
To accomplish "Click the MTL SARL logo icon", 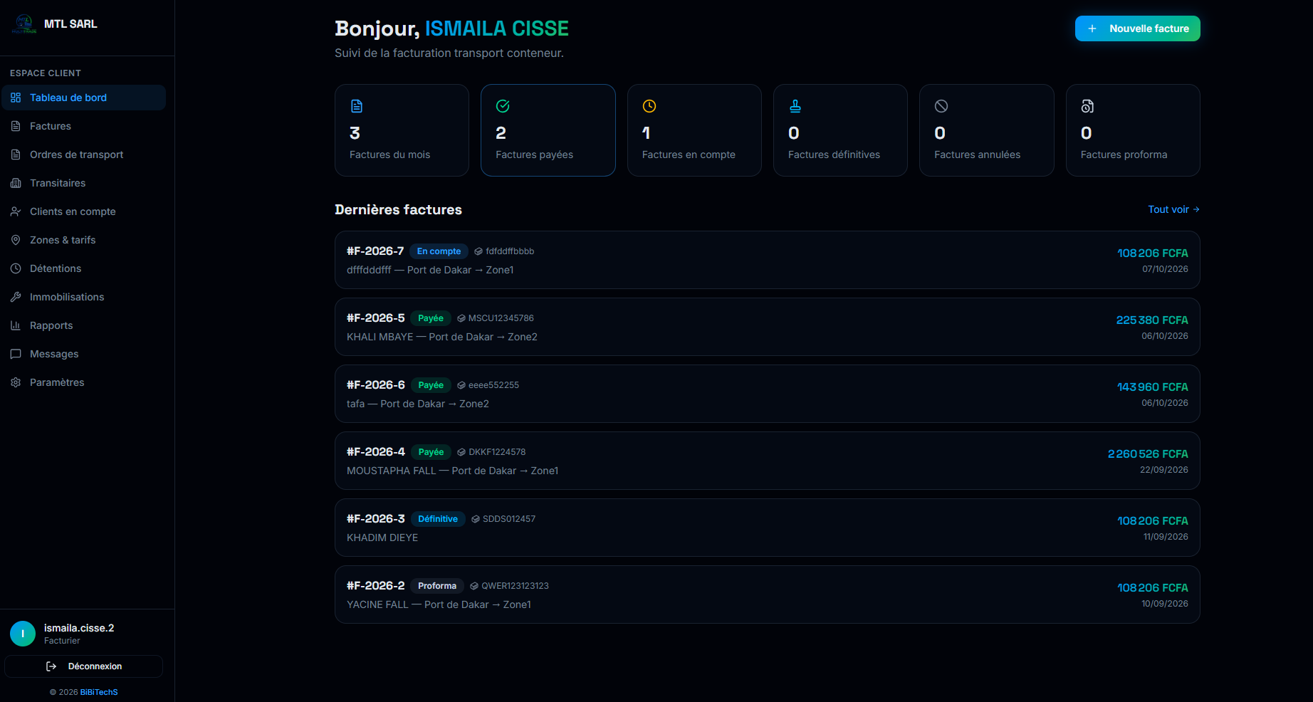I will (24, 23).
